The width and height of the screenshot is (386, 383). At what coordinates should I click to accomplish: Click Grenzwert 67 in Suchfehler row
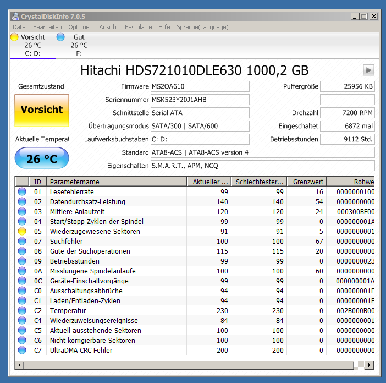[319, 242]
